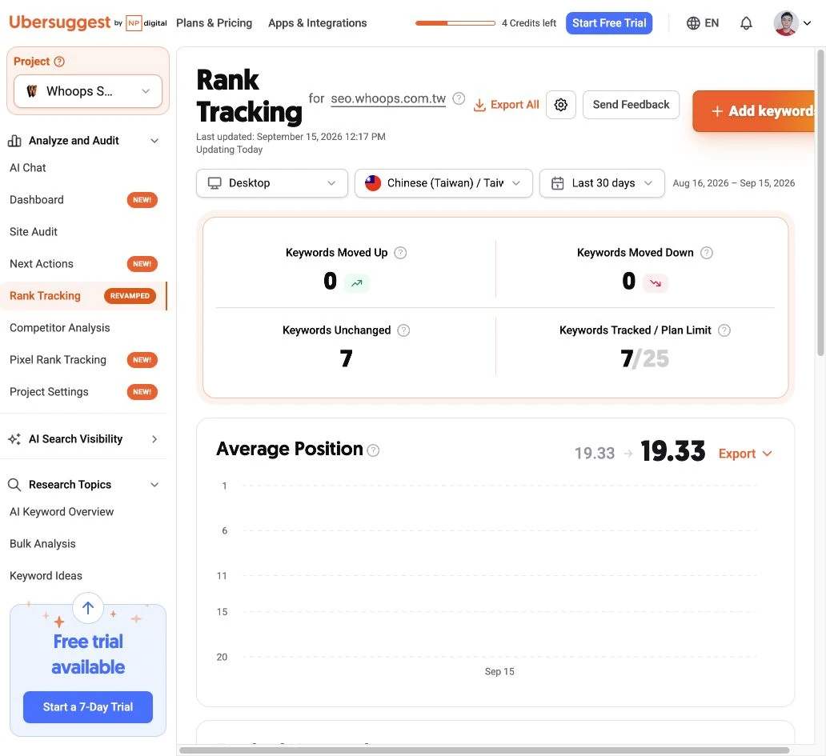
Task: Click the EN language label
Action: pos(712,23)
